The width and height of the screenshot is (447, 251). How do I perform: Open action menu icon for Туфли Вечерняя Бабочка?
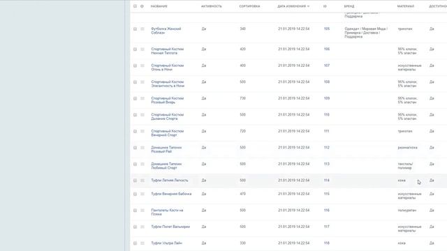(142, 194)
